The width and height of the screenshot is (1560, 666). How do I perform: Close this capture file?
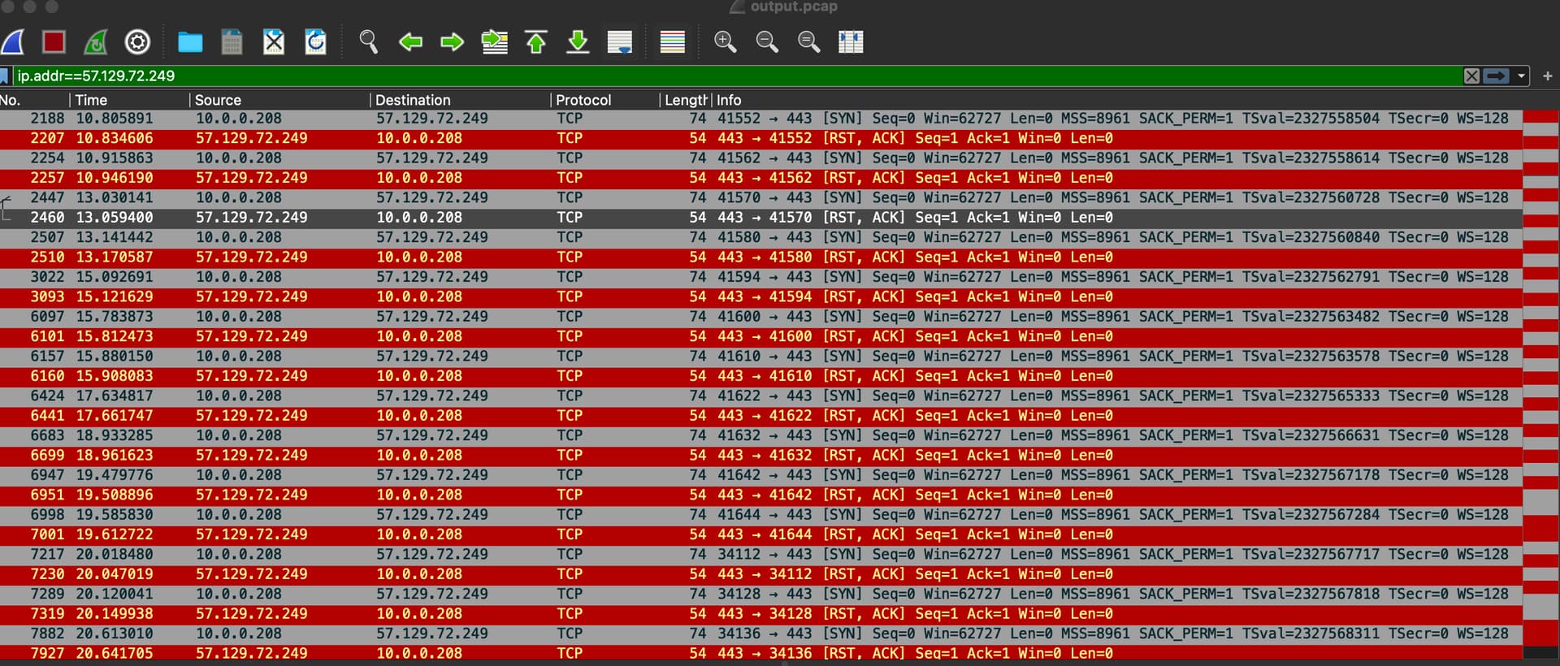[274, 41]
